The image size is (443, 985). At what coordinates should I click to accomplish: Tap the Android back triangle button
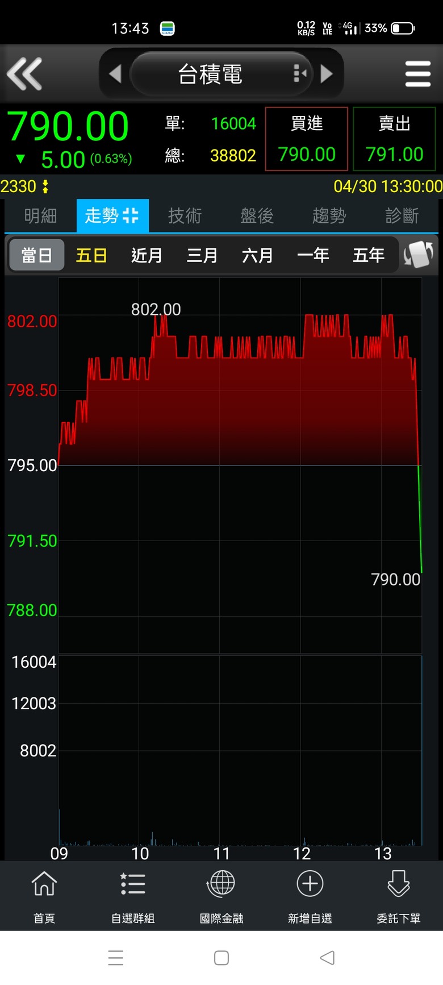coord(327,958)
